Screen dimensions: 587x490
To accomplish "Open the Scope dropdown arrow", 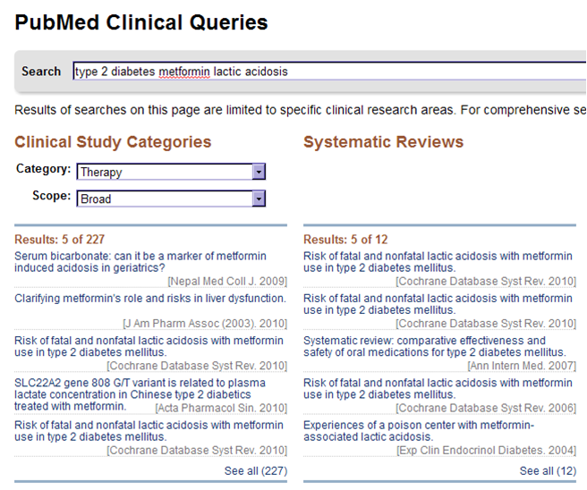I will [x=259, y=199].
